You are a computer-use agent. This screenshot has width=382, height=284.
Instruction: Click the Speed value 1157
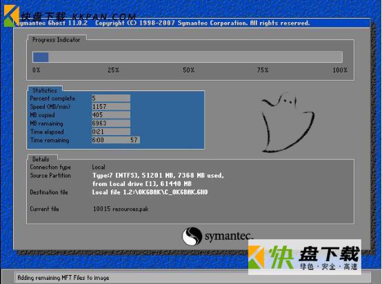[x=111, y=106]
